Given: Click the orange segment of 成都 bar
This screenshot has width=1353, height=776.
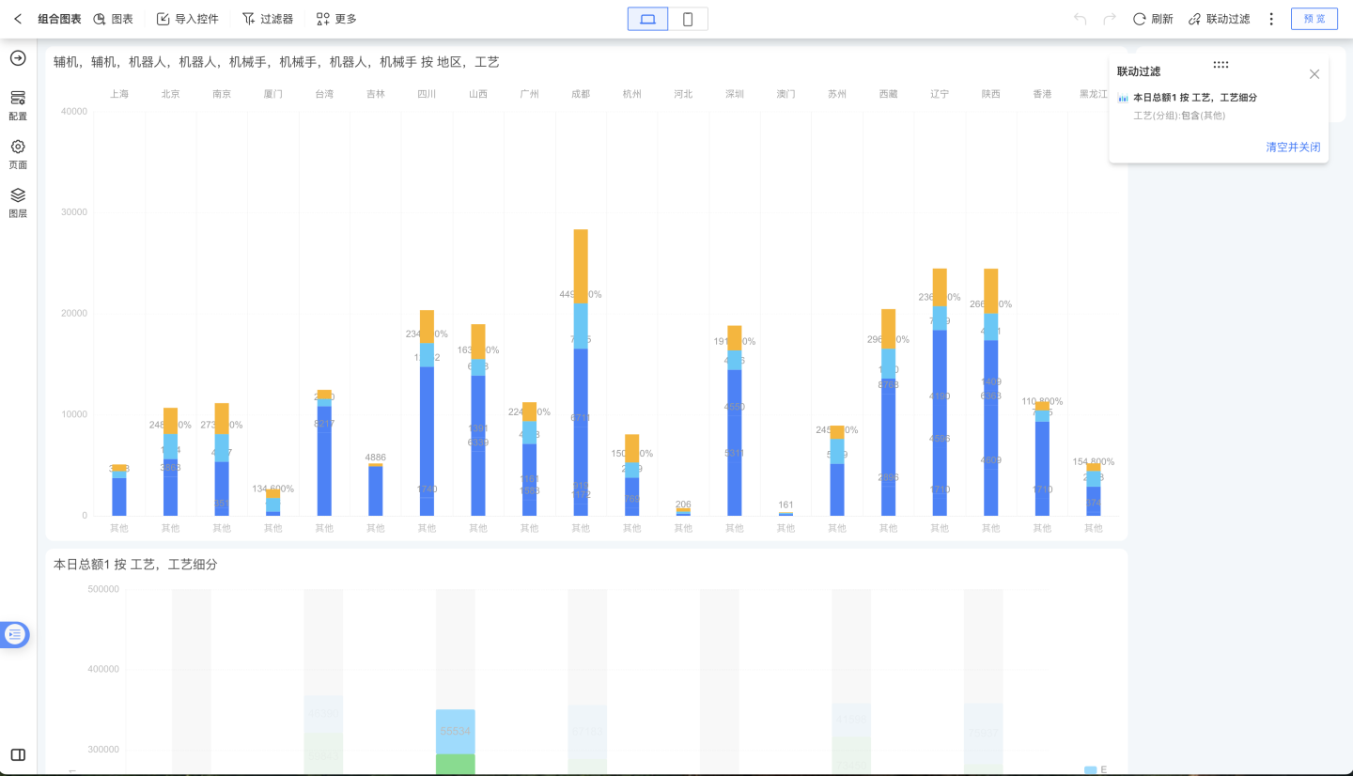Looking at the screenshot, I should [581, 265].
